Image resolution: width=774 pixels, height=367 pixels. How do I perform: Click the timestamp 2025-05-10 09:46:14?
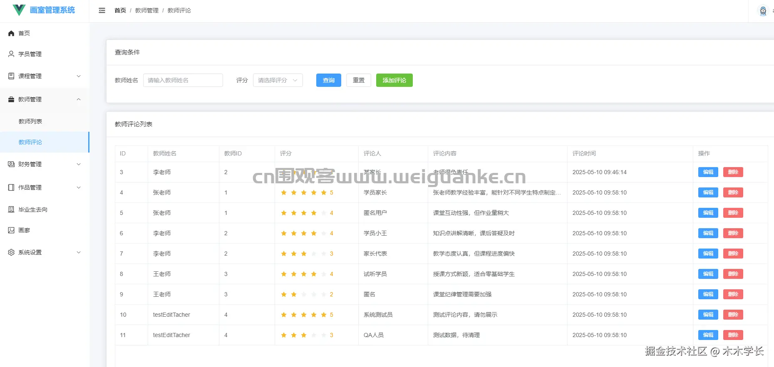pyautogui.click(x=600, y=172)
